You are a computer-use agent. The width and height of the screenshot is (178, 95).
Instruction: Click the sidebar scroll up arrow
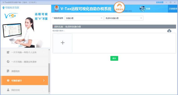coord(49,50)
